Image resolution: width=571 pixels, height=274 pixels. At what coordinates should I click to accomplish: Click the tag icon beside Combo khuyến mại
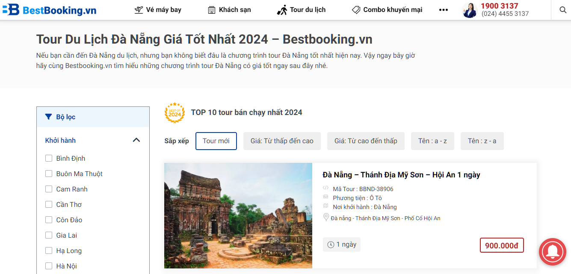356,10
